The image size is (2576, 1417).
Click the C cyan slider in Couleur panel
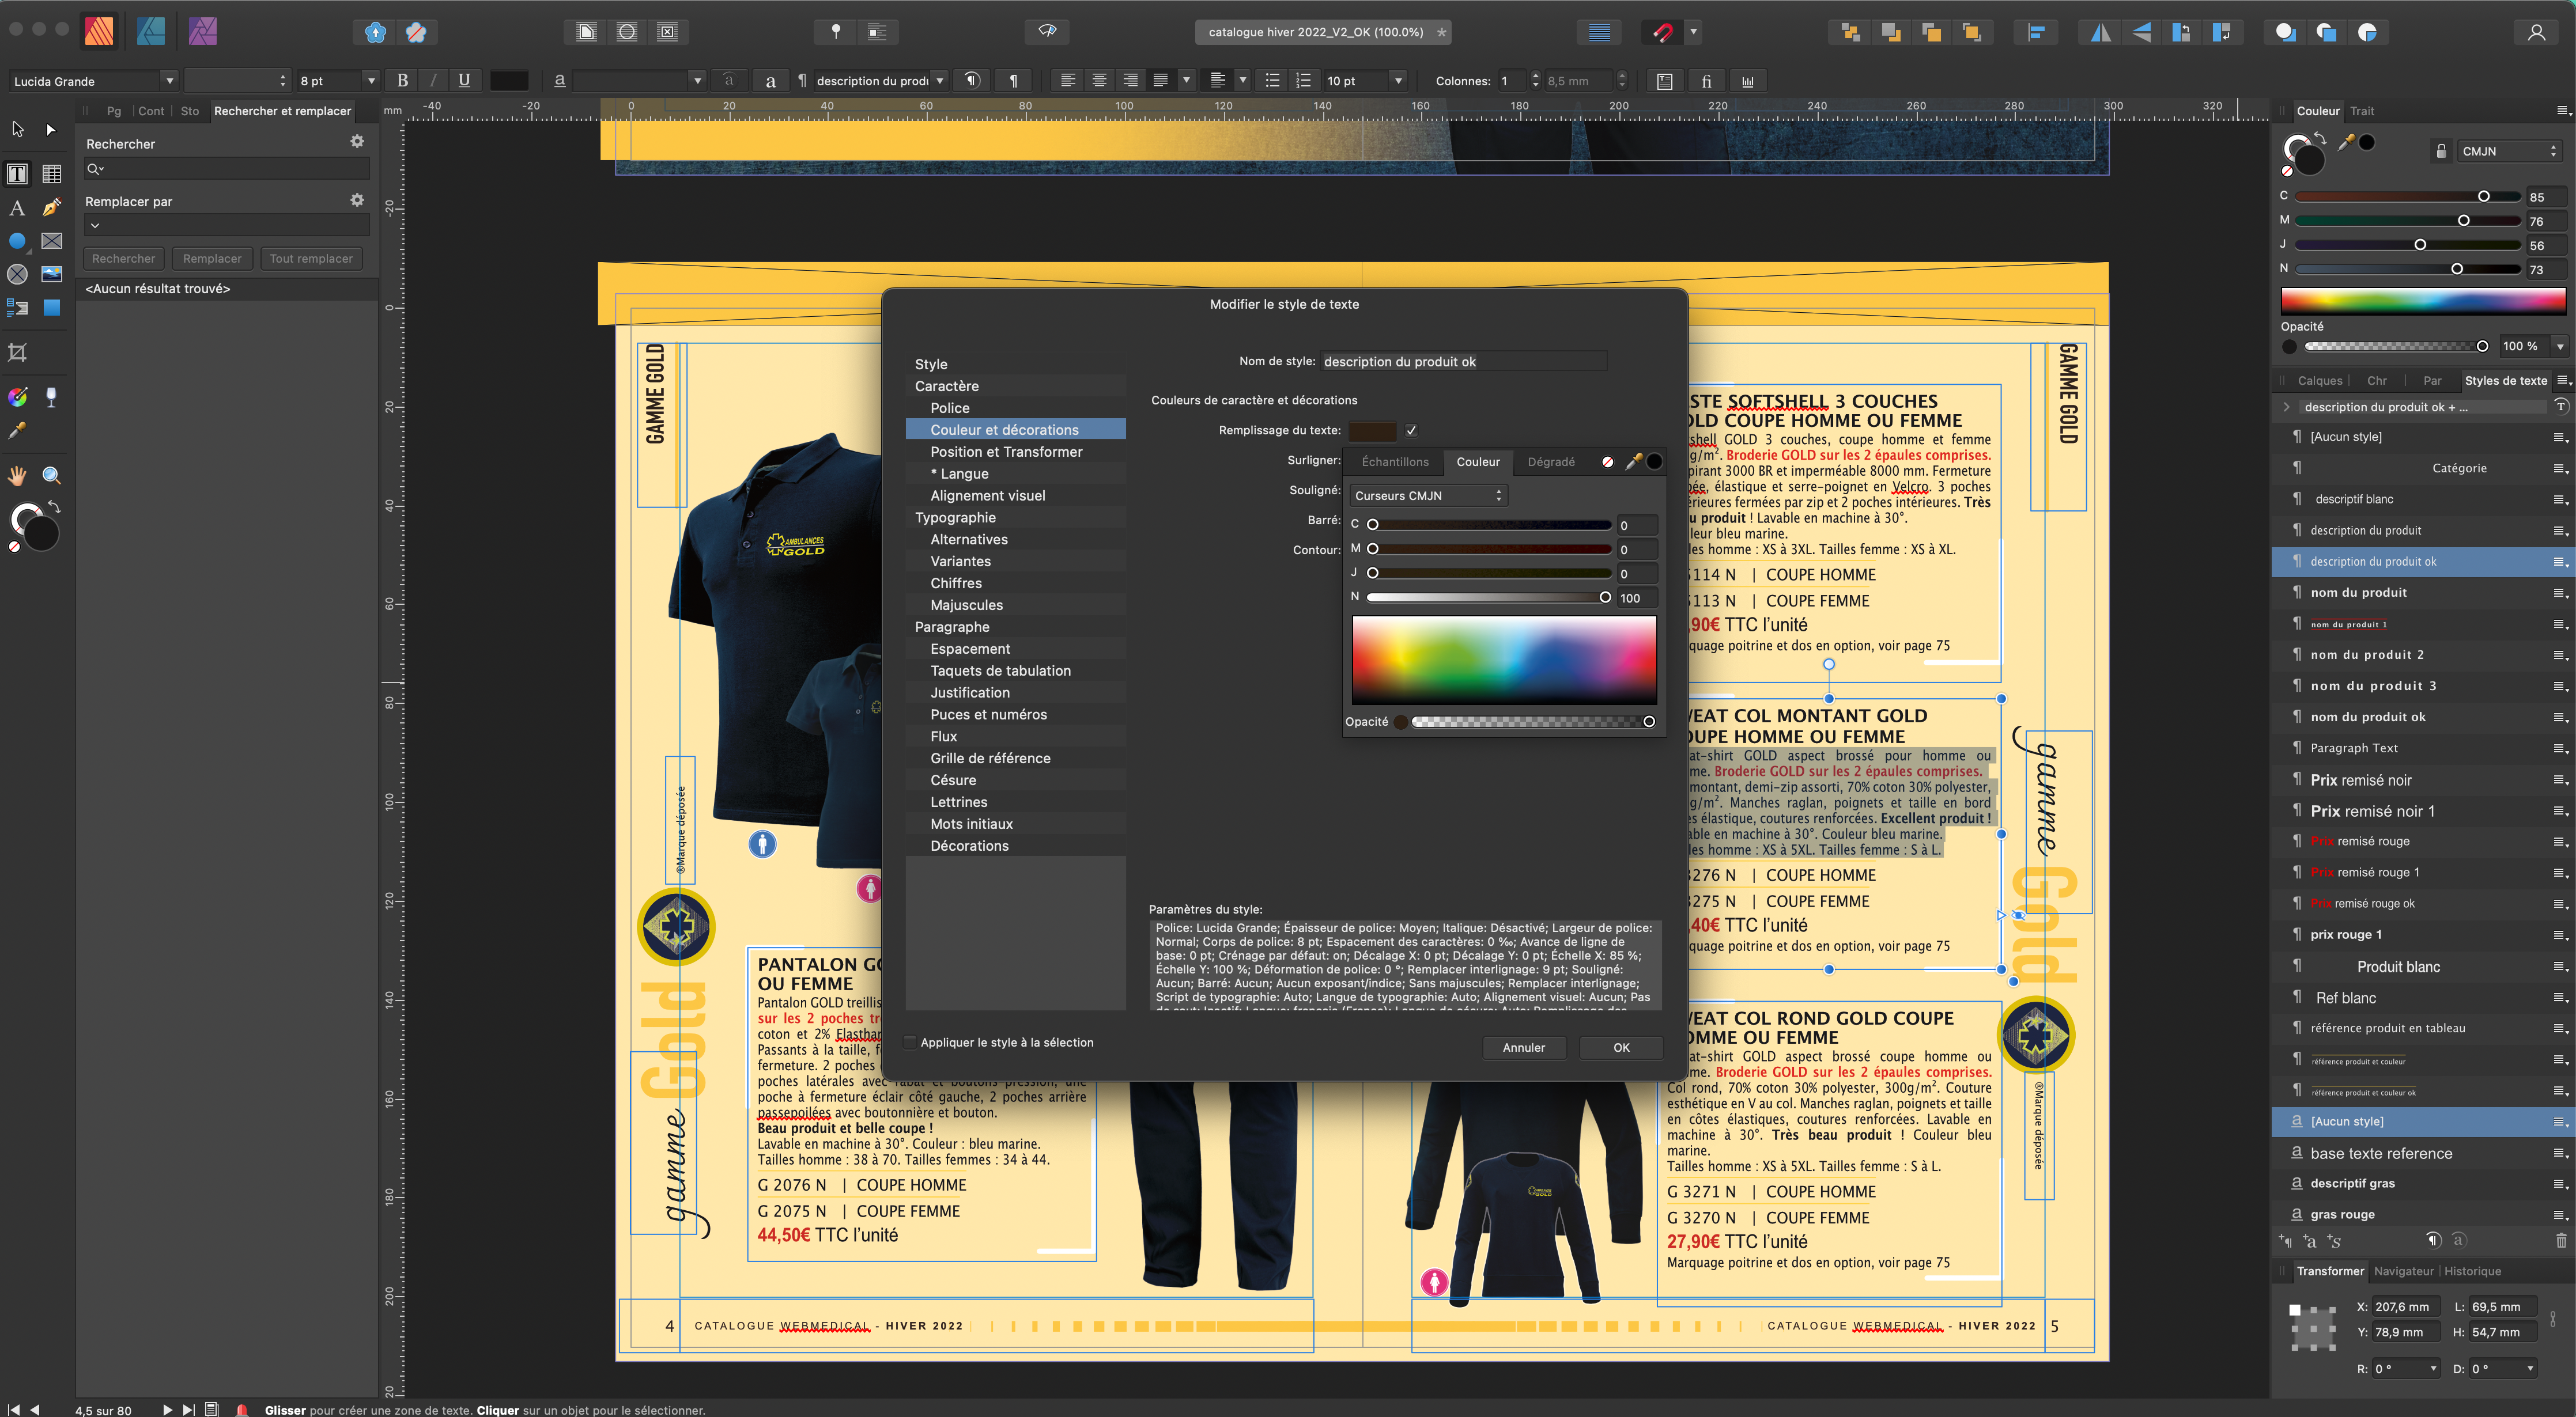pyautogui.click(x=2407, y=197)
